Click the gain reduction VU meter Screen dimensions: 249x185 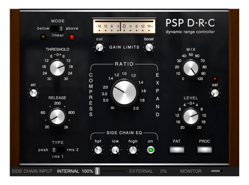[124, 26]
